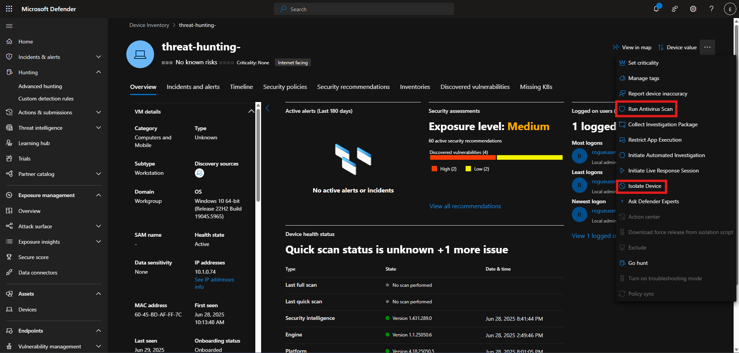The image size is (739, 353).
Task: Collapse the Hunting section
Action: click(x=99, y=72)
